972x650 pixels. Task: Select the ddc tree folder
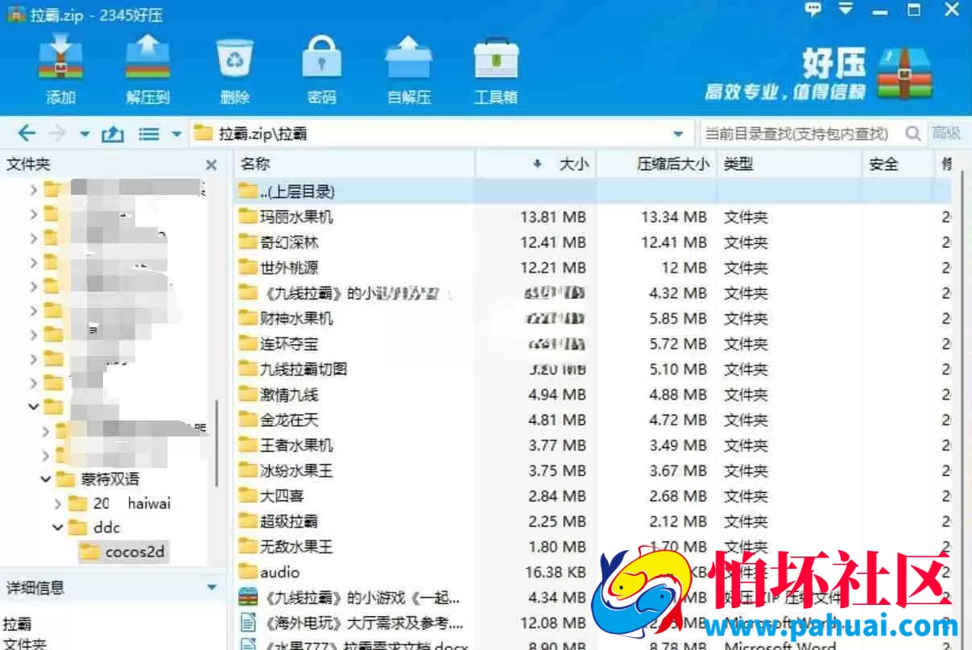[x=95, y=528]
